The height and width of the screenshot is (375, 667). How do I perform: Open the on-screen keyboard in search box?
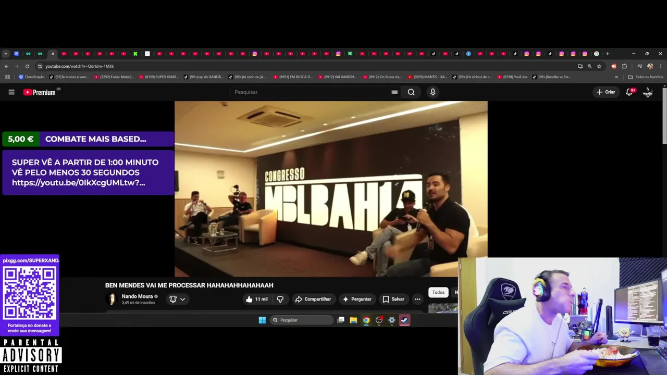click(x=394, y=92)
